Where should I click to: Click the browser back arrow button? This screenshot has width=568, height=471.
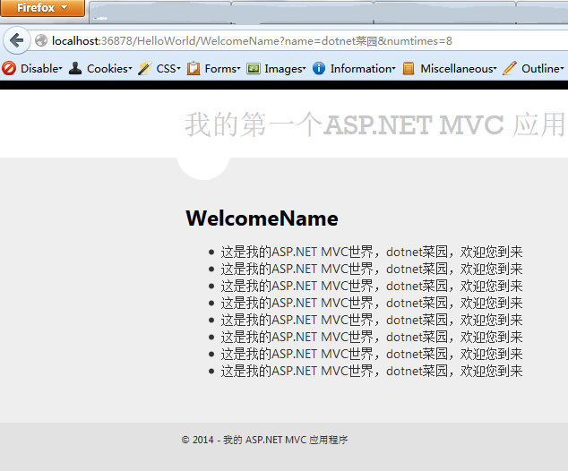[x=17, y=41]
